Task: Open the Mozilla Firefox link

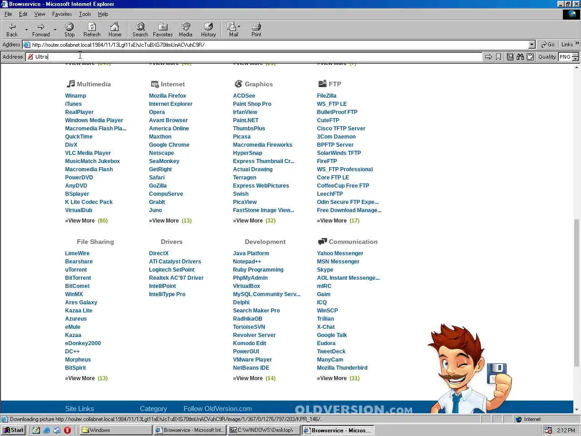Action: coord(167,96)
